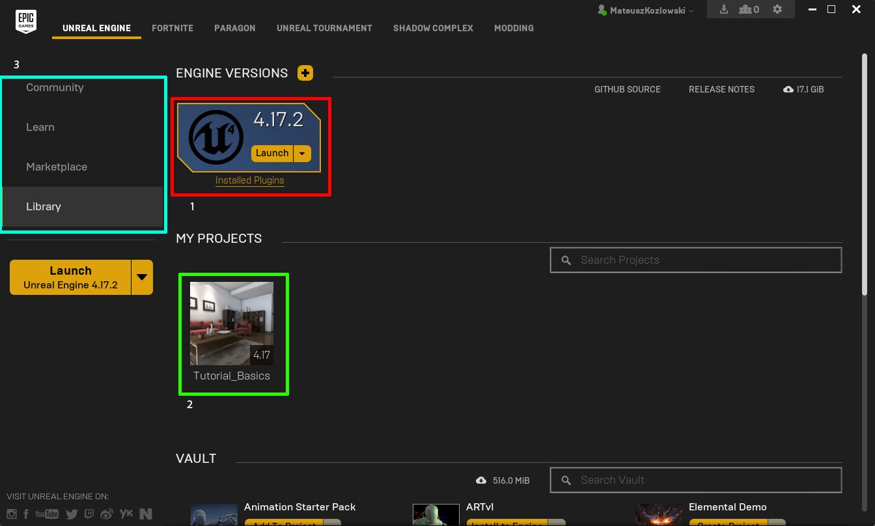Add a new engine version with plus icon
The height and width of the screenshot is (526, 875).
(305, 73)
